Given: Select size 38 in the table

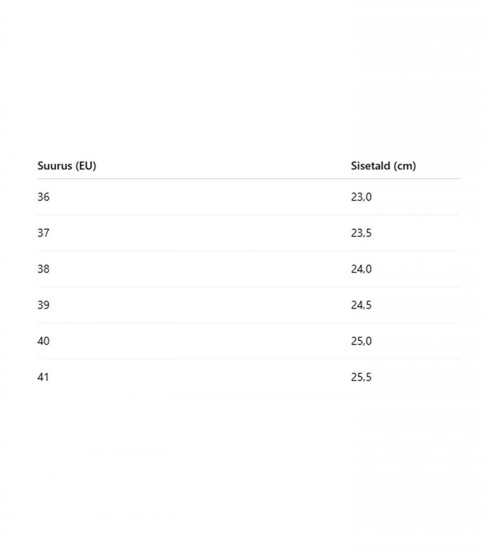Looking at the screenshot, I should point(44,269).
